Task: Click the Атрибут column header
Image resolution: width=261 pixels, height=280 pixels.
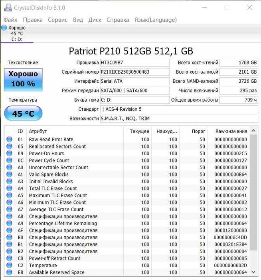Action: 75,132
